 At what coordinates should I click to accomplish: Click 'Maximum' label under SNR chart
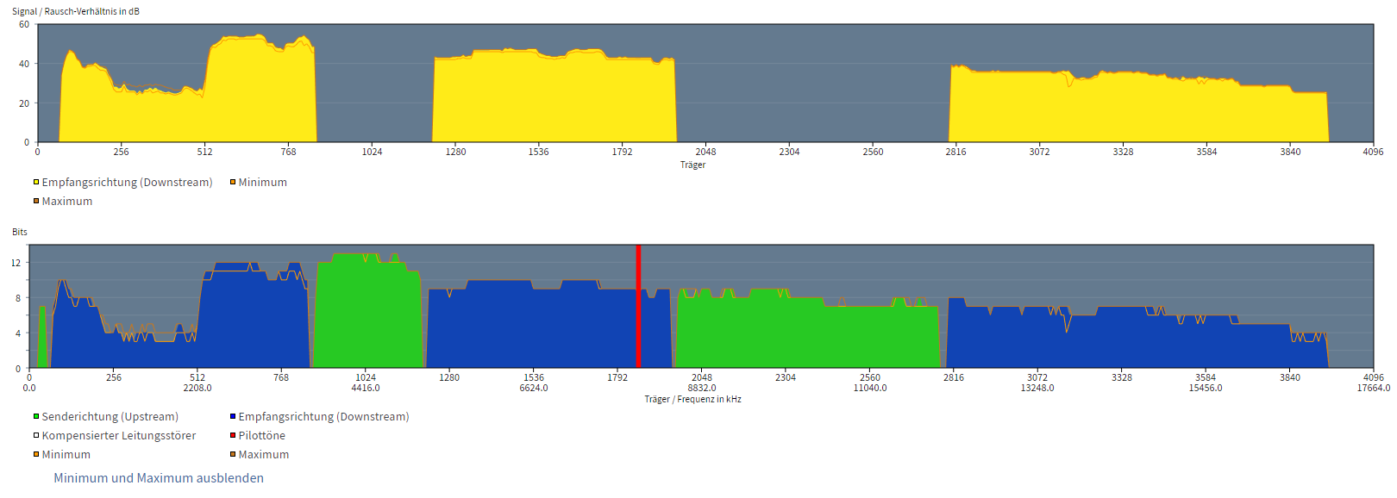(67, 202)
